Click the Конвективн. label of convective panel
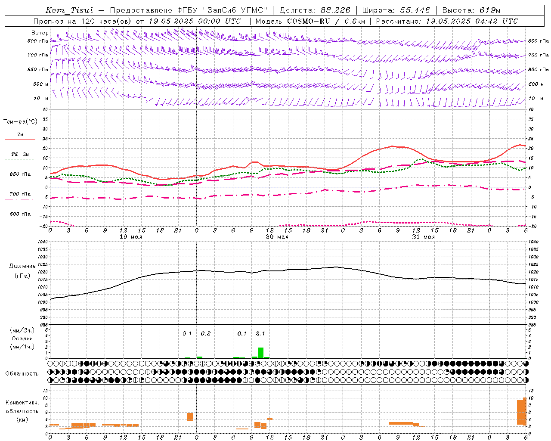 pyautogui.click(x=22, y=403)
